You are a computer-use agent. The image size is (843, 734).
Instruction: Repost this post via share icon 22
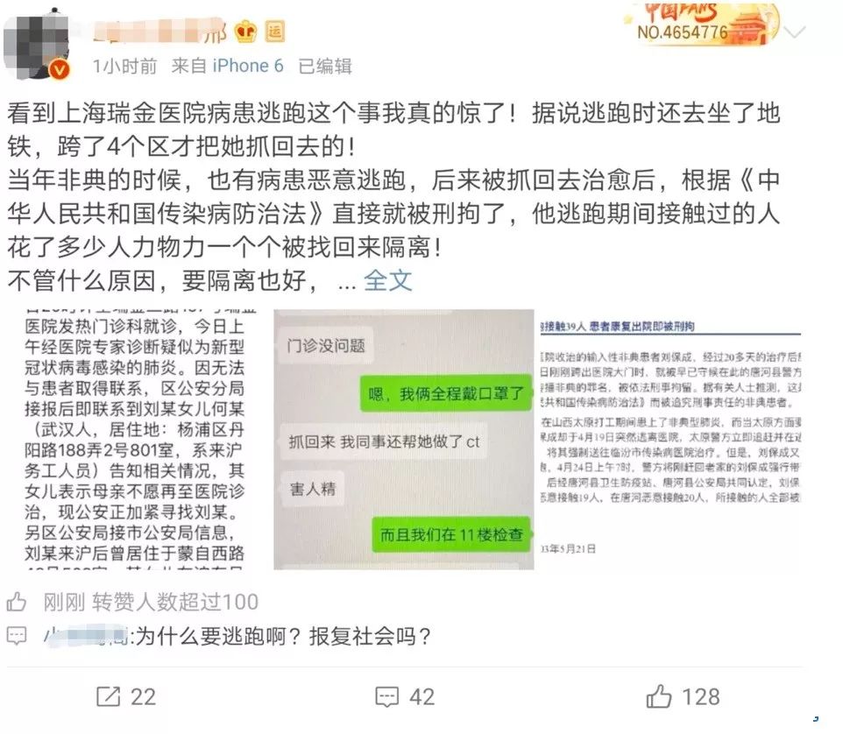pos(126,697)
